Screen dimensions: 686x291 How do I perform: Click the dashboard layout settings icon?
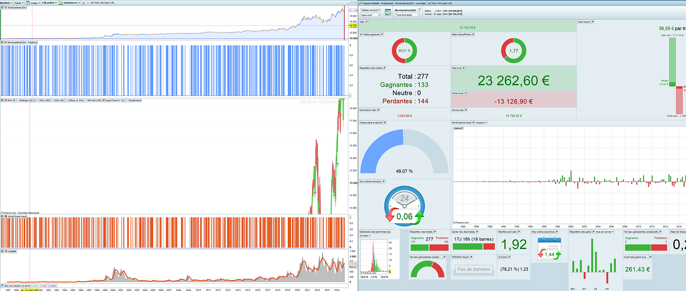[388, 12]
